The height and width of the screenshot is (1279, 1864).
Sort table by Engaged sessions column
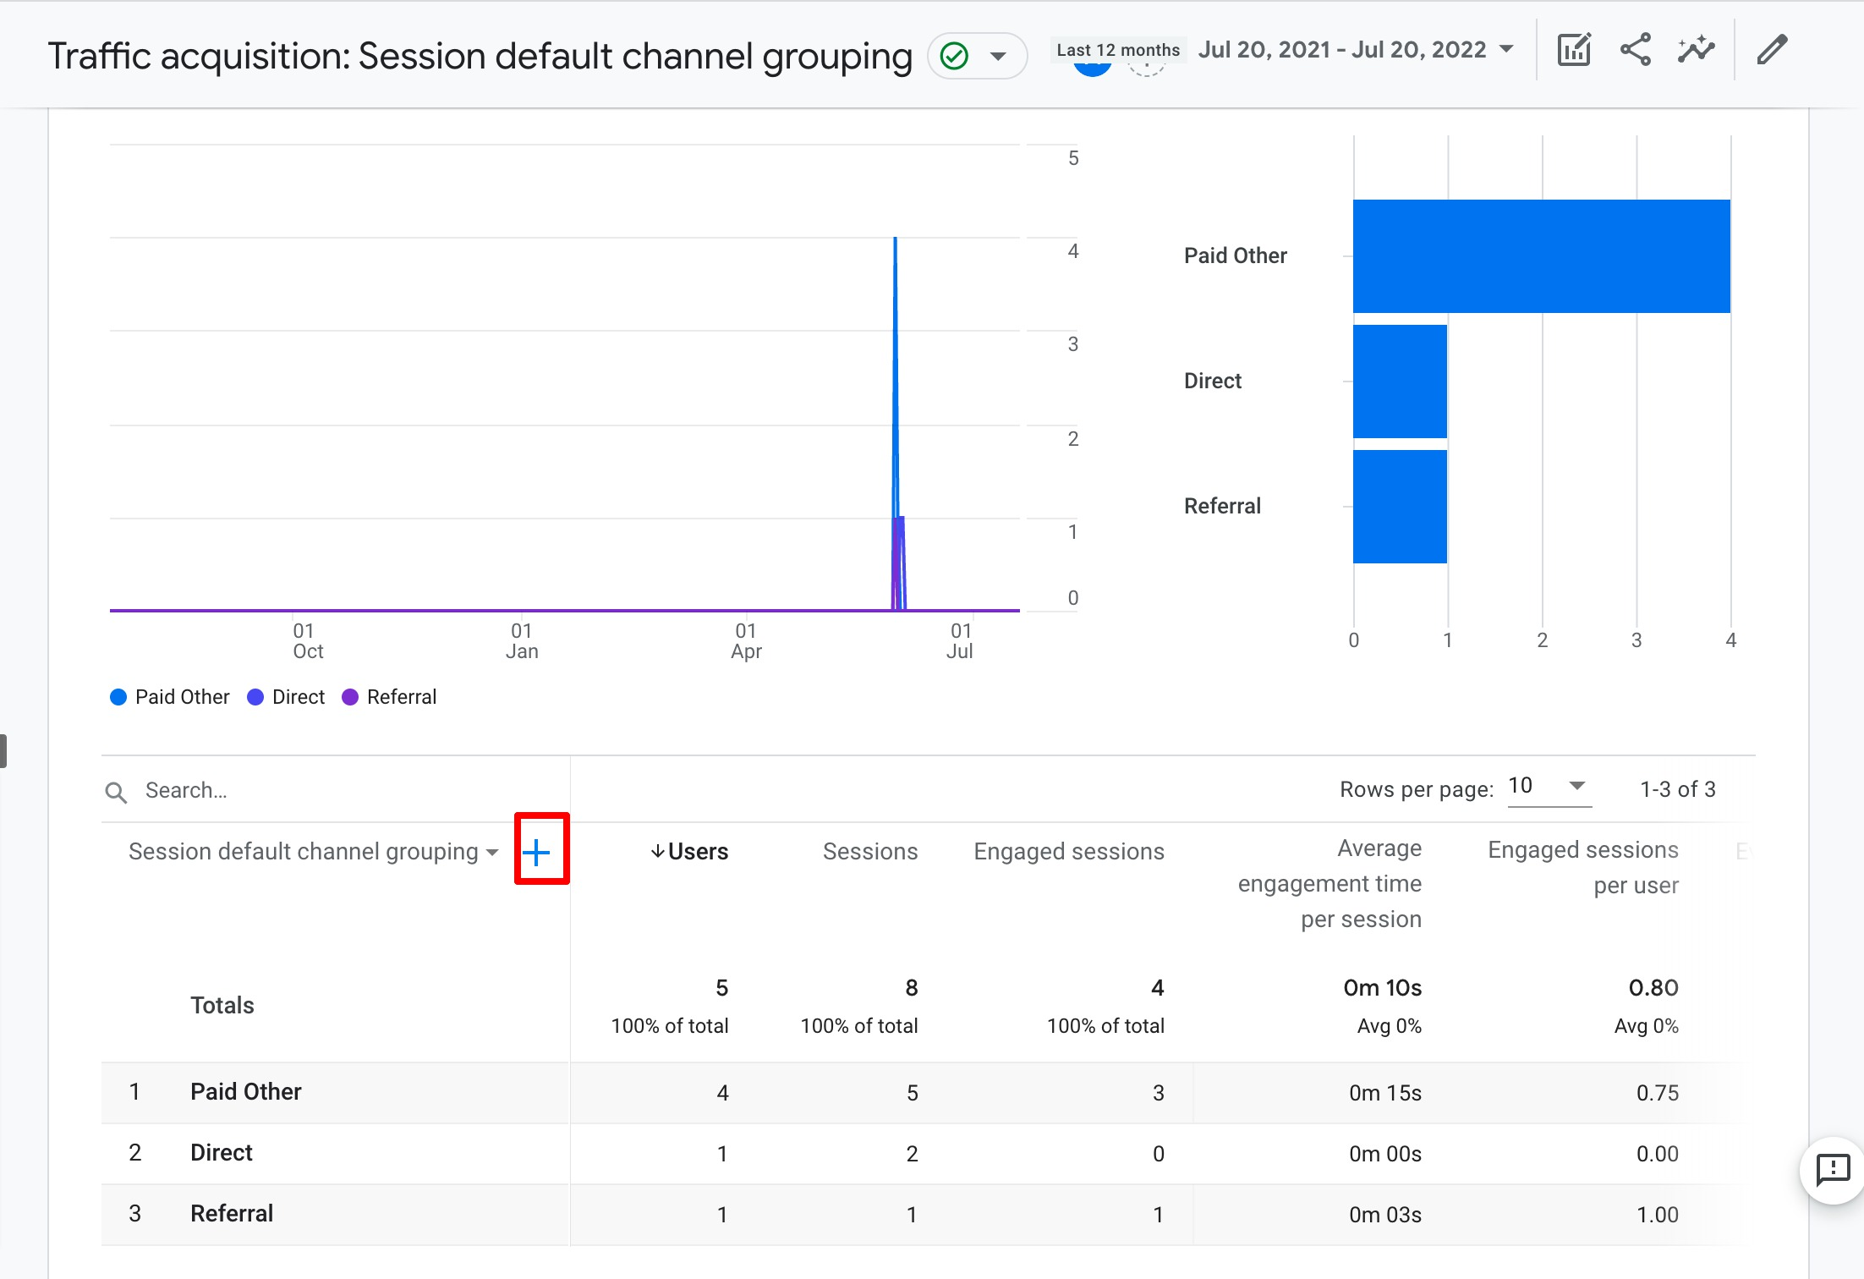click(1068, 852)
